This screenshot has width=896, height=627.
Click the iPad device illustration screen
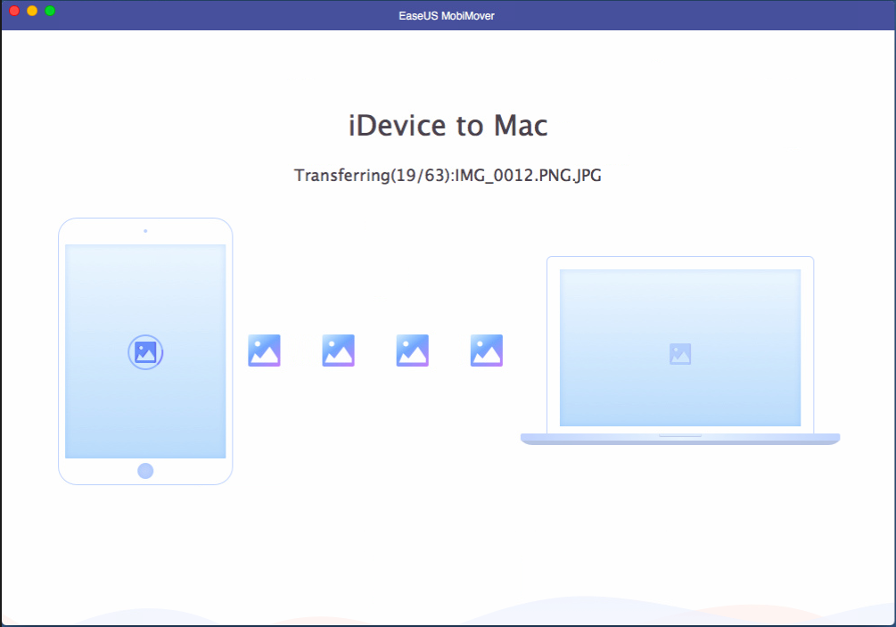pyautogui.click(x=145, y=351)
